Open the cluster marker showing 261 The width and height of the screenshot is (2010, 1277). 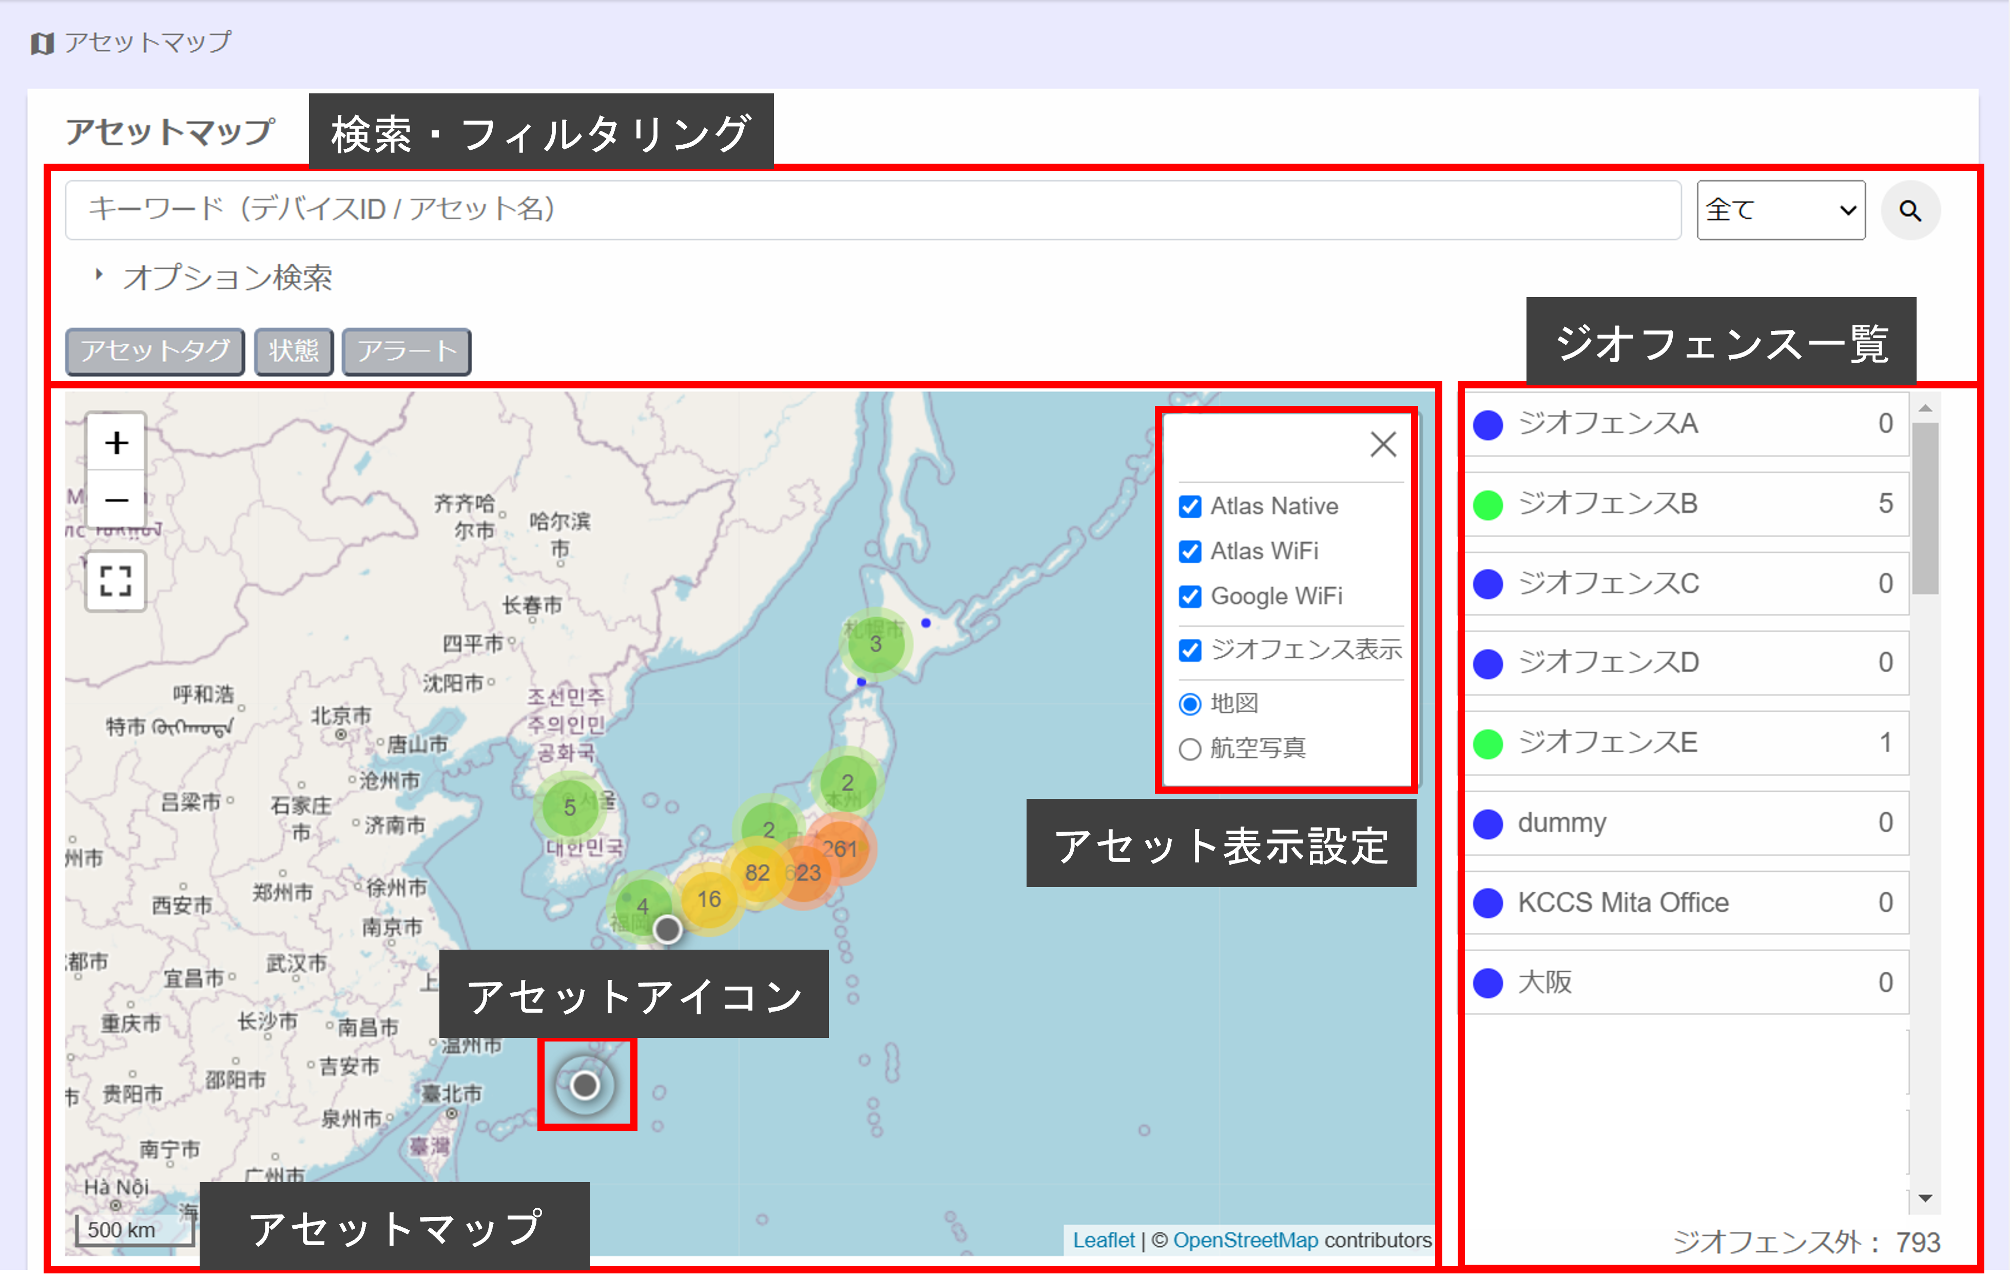coord(840,848)
